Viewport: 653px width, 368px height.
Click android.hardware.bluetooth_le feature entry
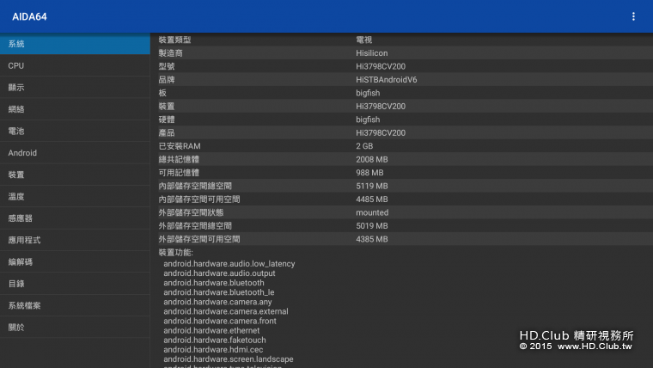[218, 292]
